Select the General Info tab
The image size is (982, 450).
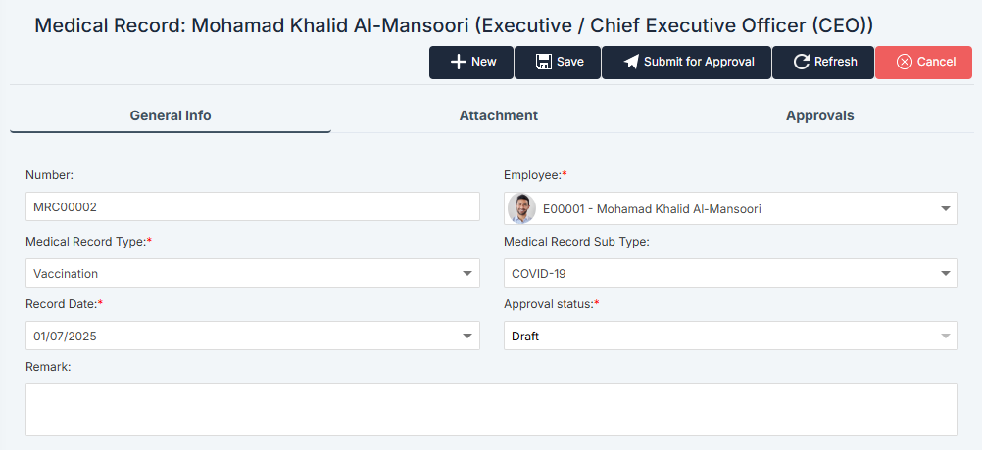(171, 115)
